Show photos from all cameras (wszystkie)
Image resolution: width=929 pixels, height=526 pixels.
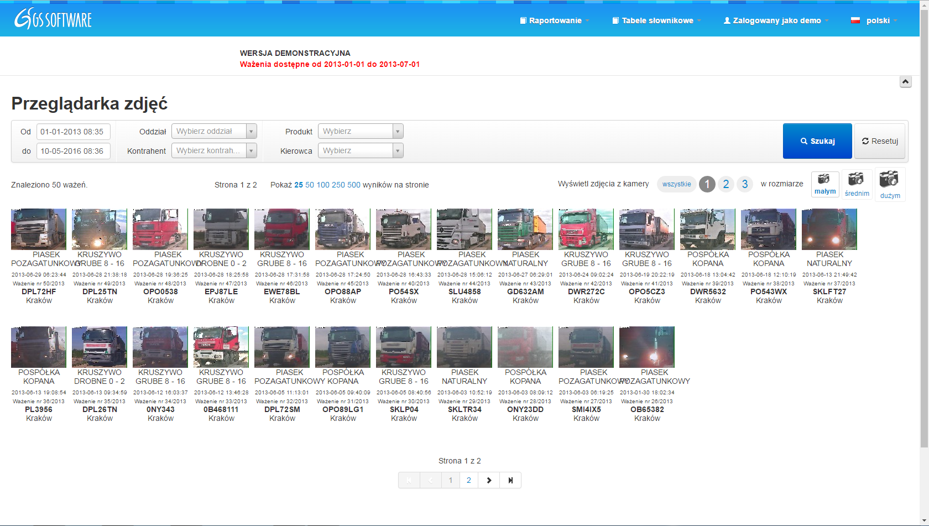[676, 184]
